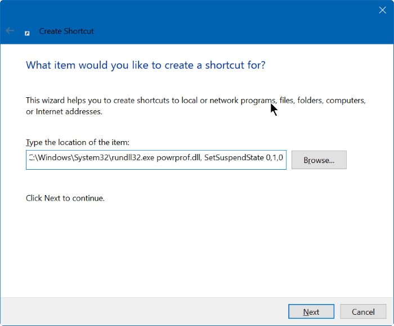This screenshot has height=326, width=394.
Task: Cancel the shortcut creation wizard
Action: 363,312
